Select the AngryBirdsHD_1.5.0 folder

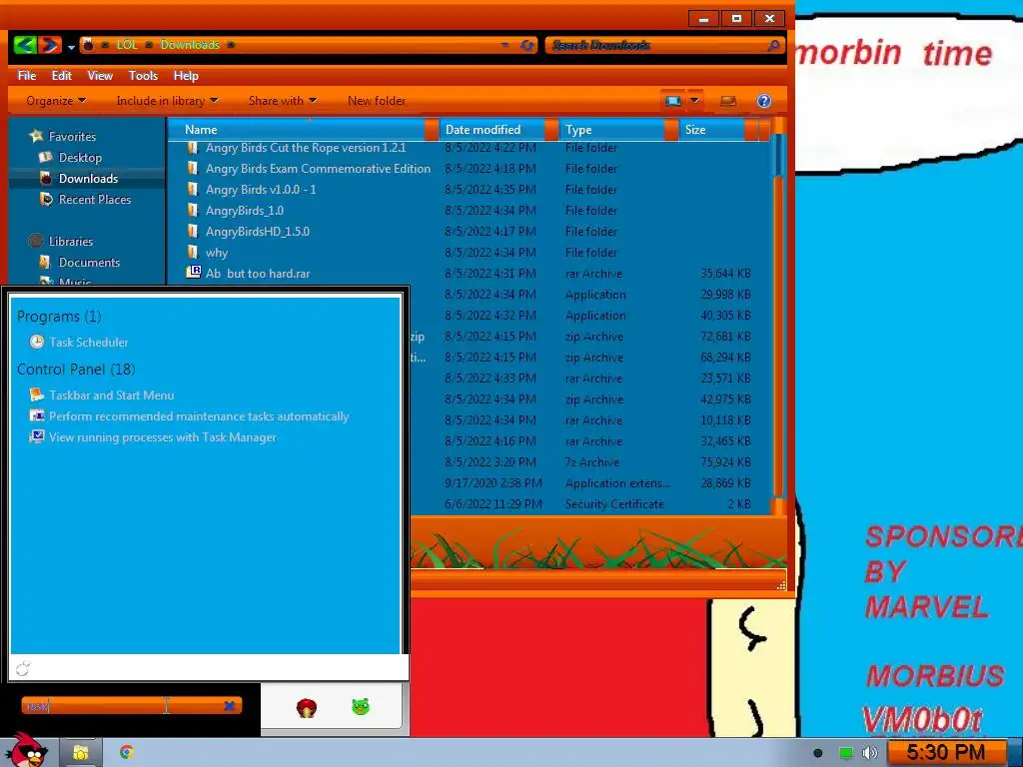point(257,231)
